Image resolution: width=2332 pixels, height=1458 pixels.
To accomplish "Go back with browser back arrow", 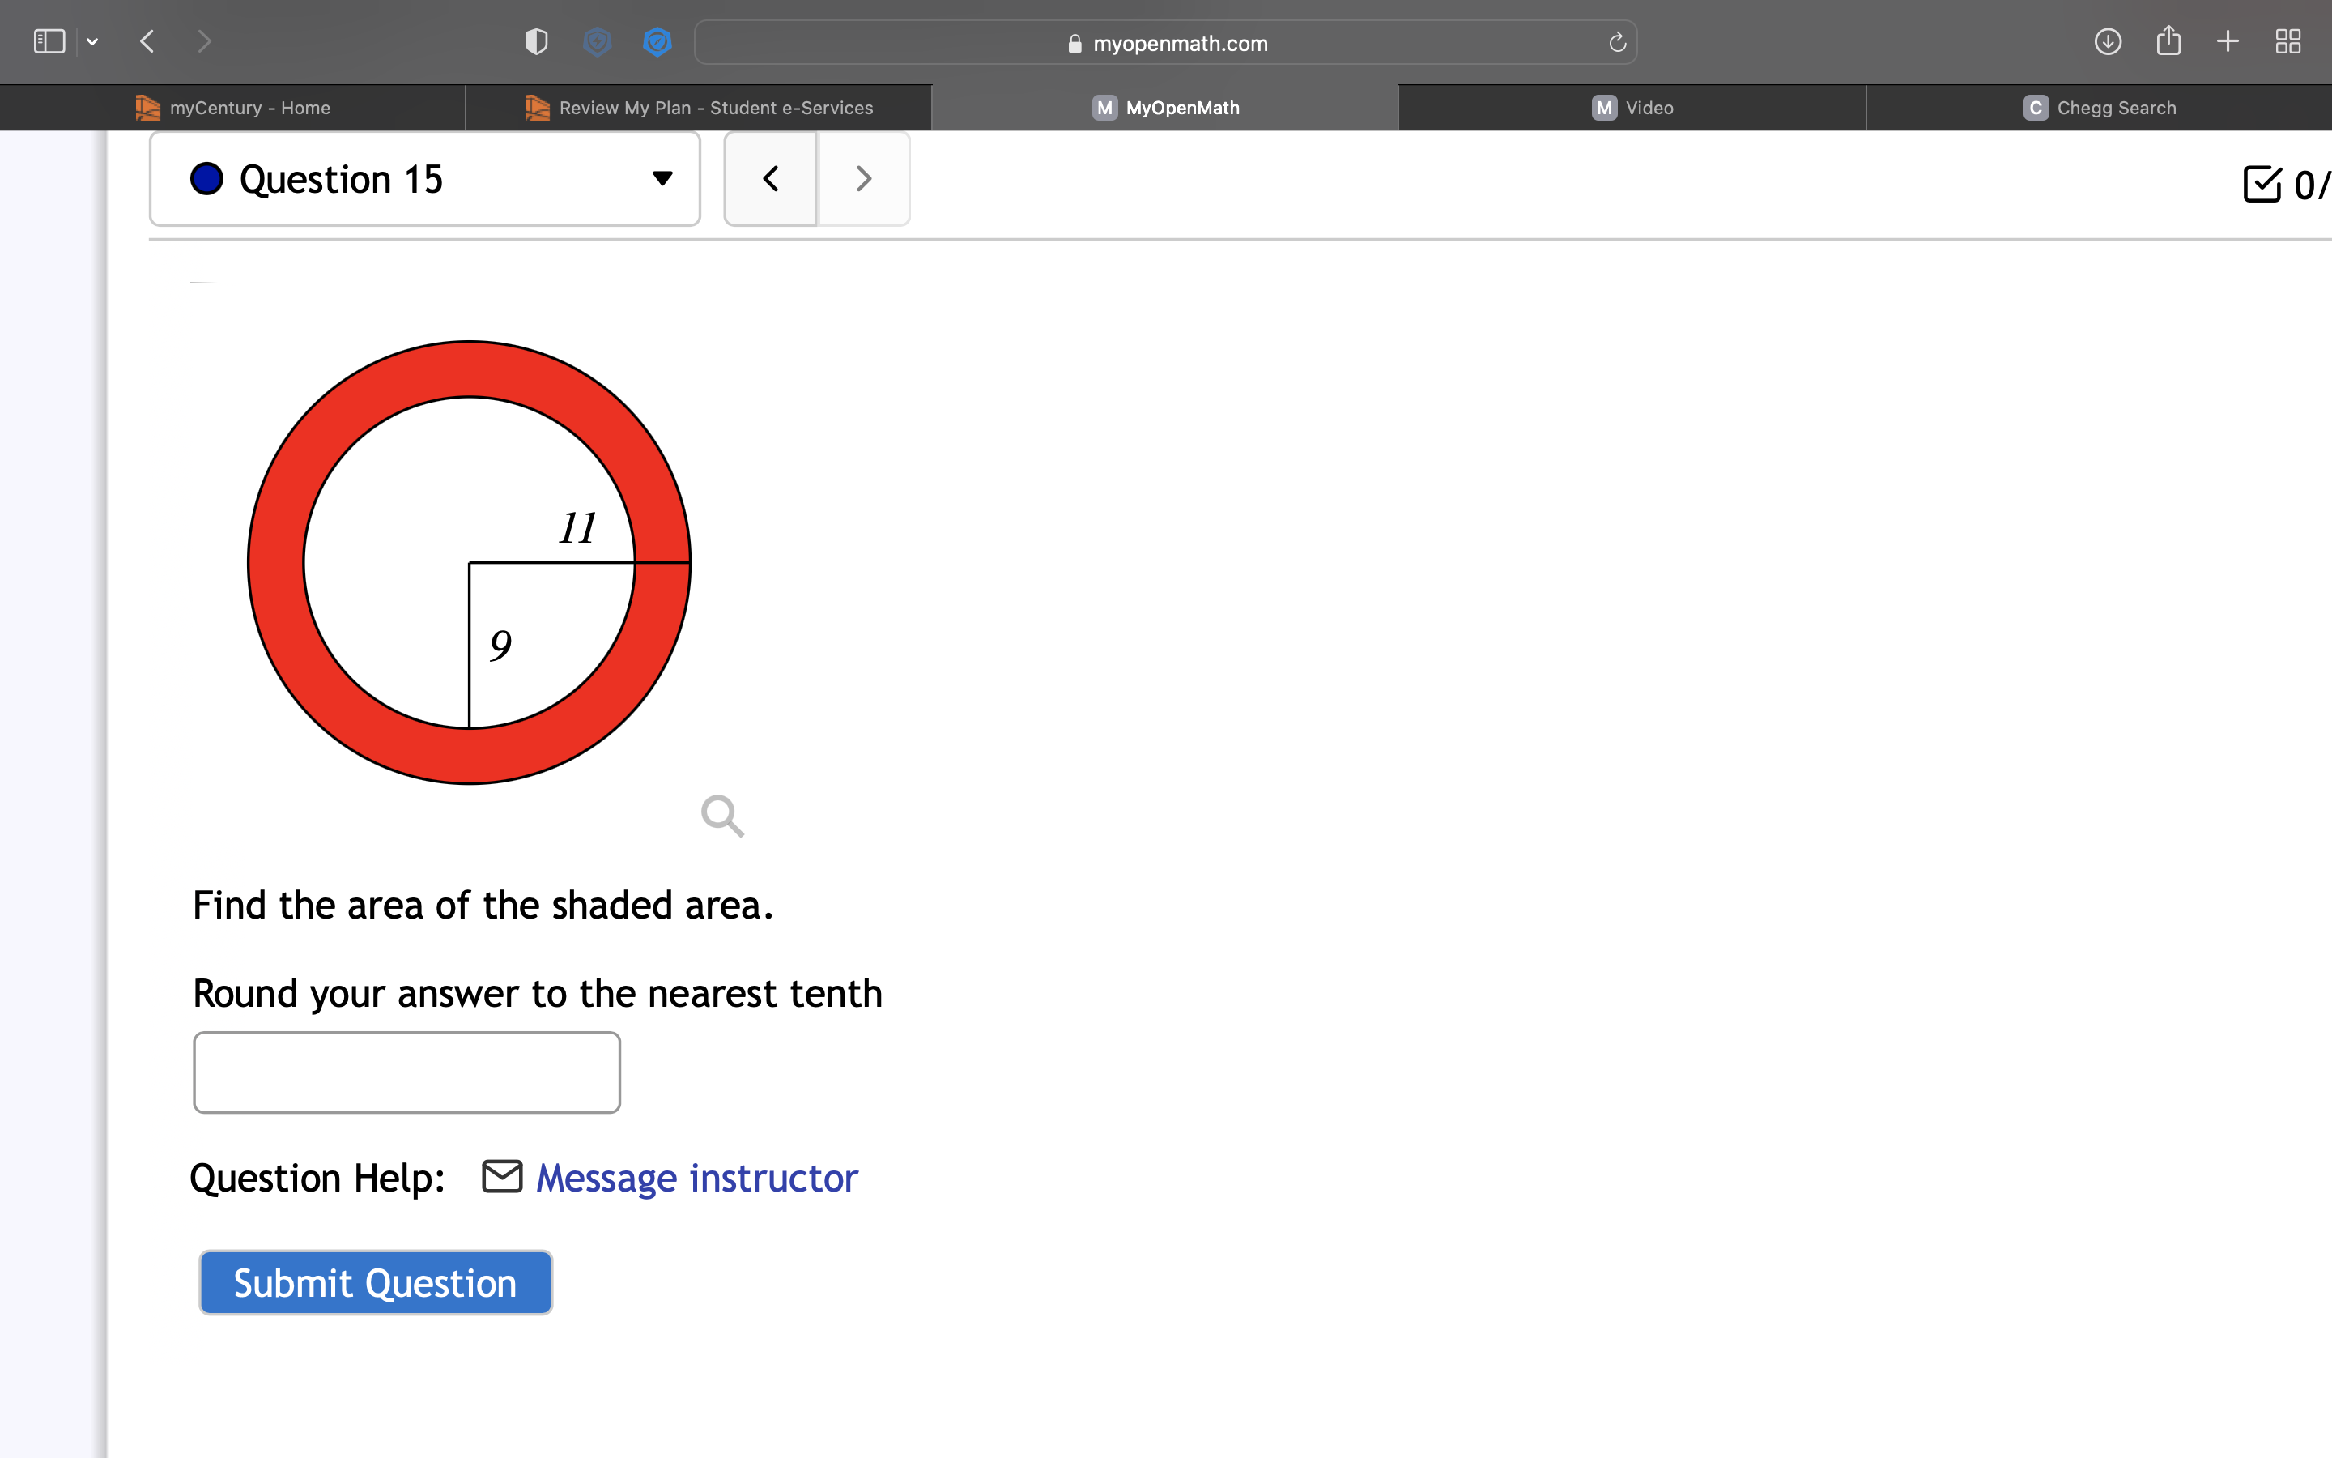I will [x=147, y=41].
